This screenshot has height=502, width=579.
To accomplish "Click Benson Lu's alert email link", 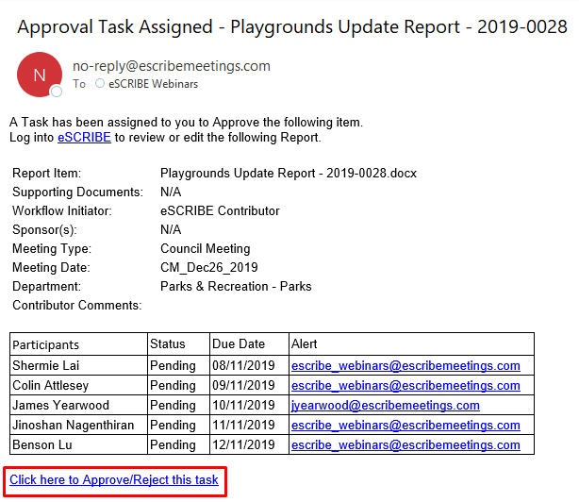I will [405, 445].
